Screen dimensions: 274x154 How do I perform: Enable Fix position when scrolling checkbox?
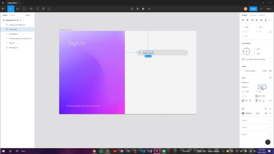[243, 59]
